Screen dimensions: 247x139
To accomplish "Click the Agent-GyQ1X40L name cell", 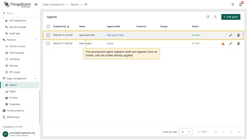I will (87, 35).
